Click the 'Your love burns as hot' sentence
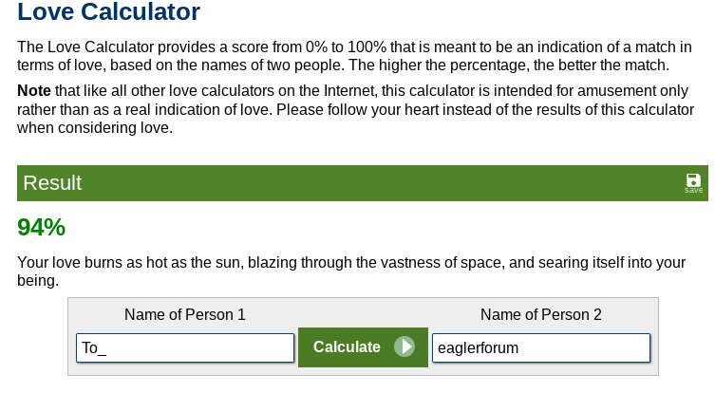This screenshot has width=715, height=393. pos(351,271)
